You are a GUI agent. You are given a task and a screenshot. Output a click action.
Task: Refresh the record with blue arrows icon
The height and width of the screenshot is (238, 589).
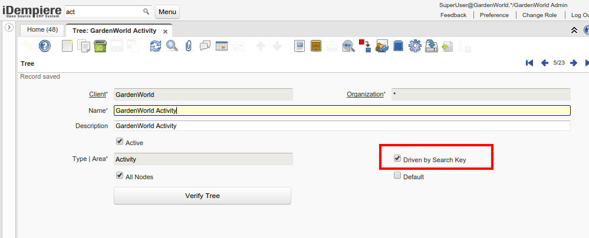click(x=155, y=46)
